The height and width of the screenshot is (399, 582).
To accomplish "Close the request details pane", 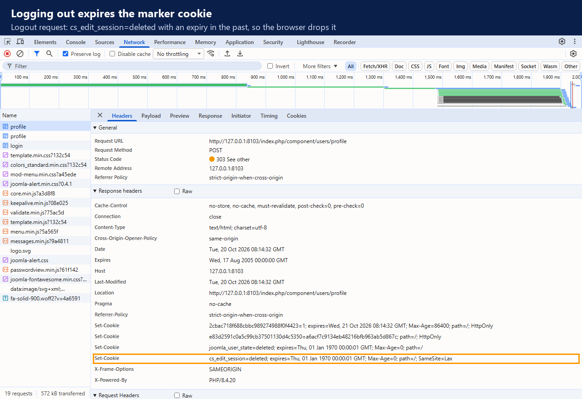I will (100, 115).
